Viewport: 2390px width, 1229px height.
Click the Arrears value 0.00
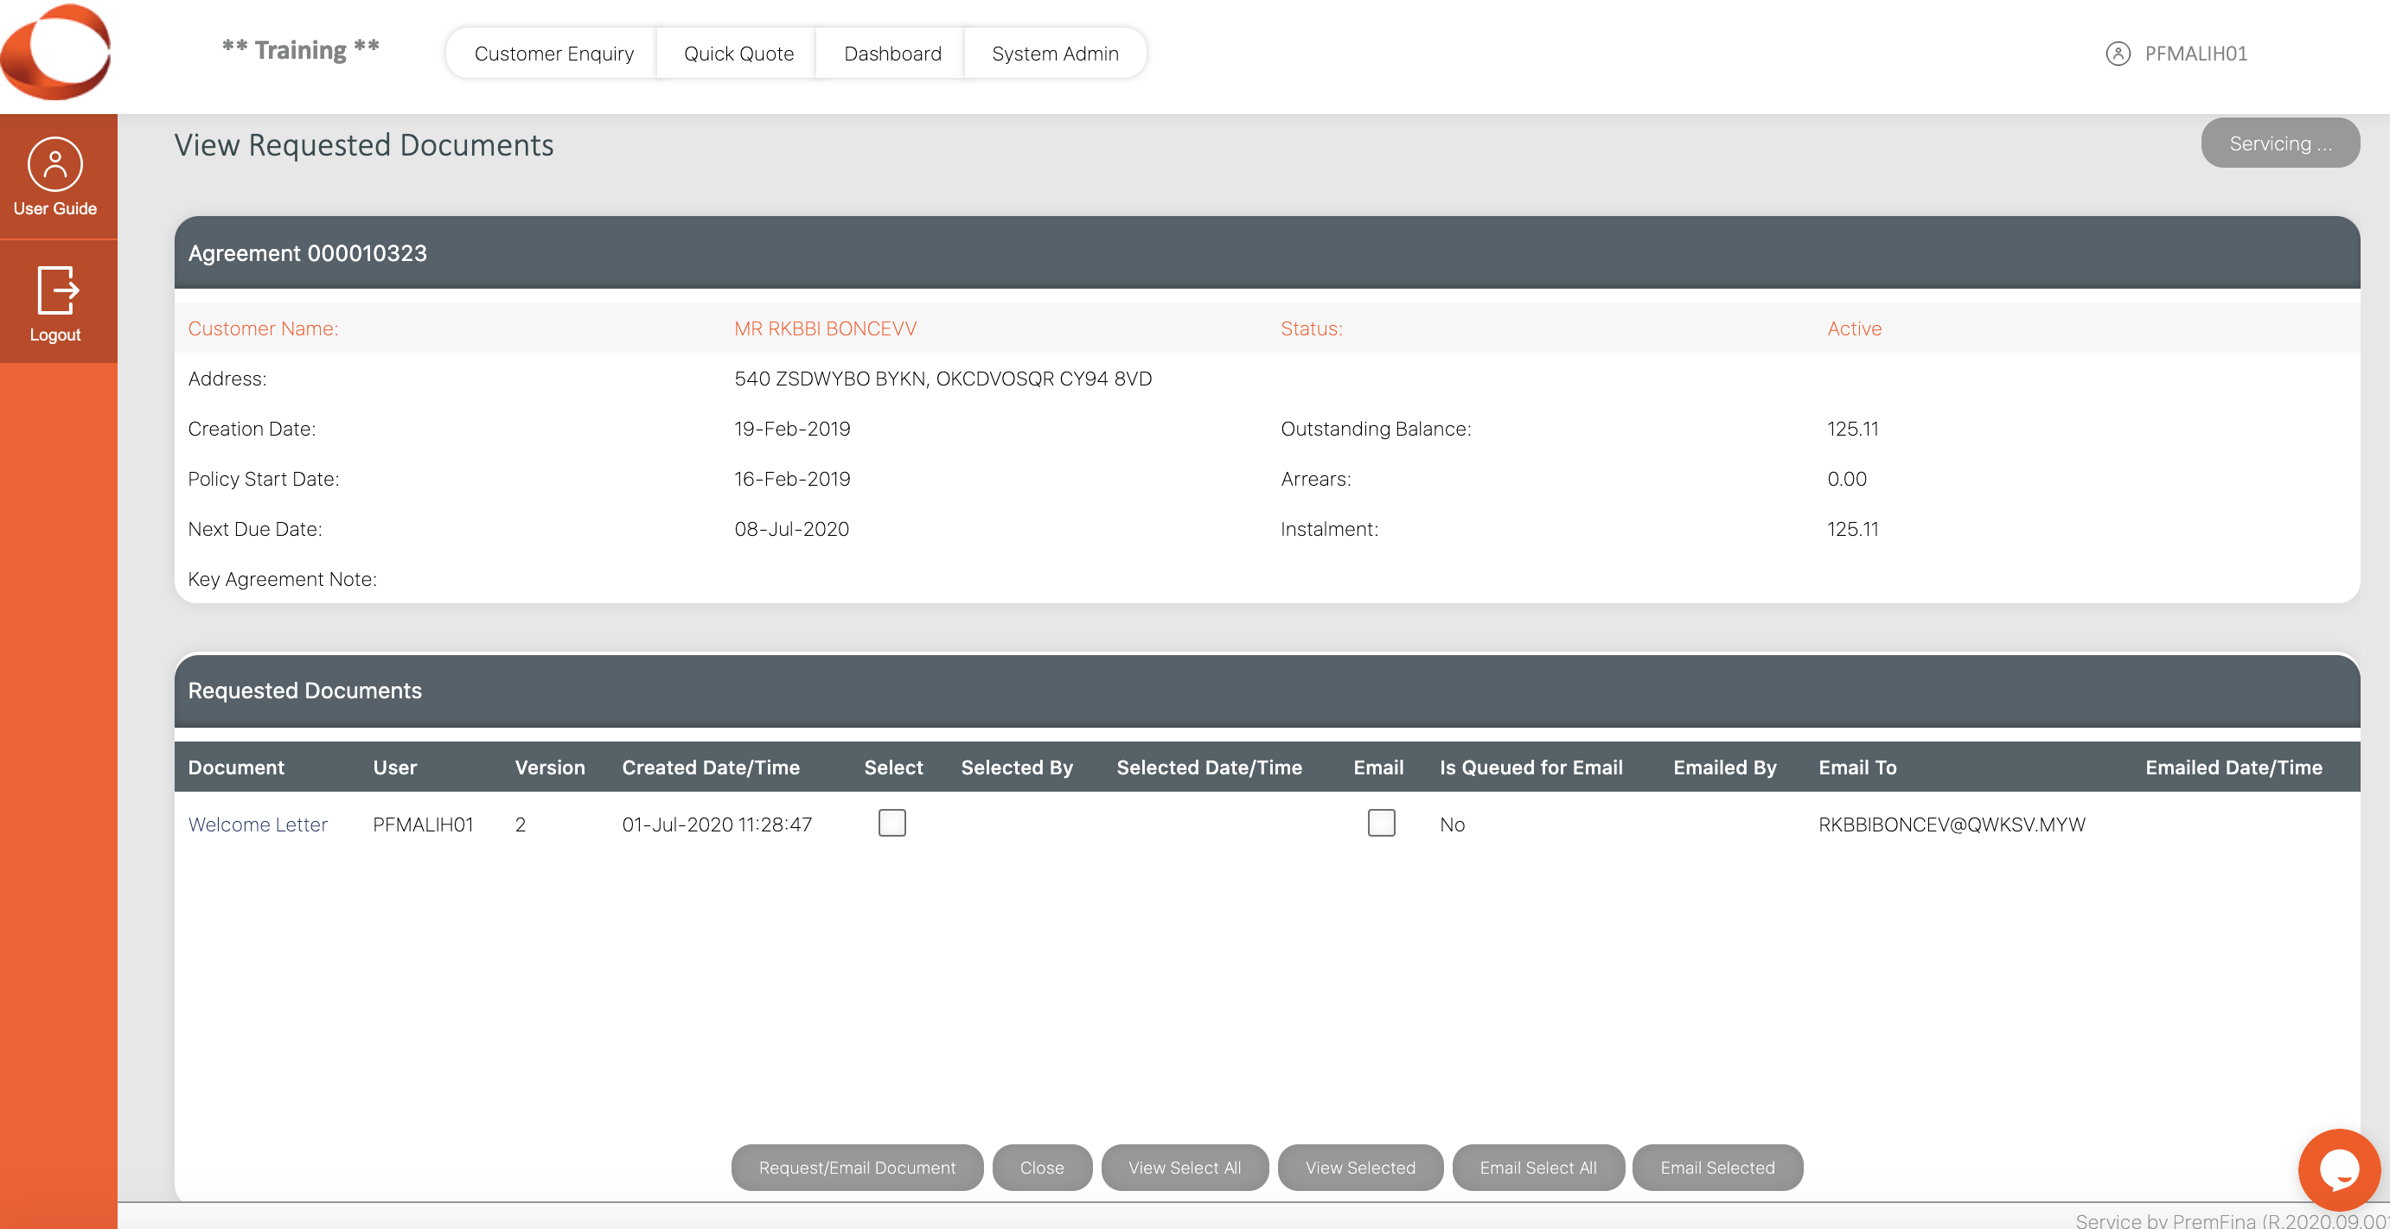[1846, 479]
